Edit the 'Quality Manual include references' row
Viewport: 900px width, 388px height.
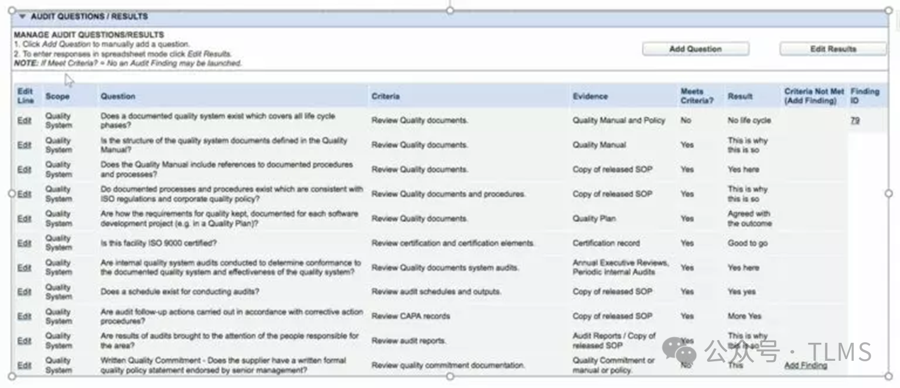(24, 169)
